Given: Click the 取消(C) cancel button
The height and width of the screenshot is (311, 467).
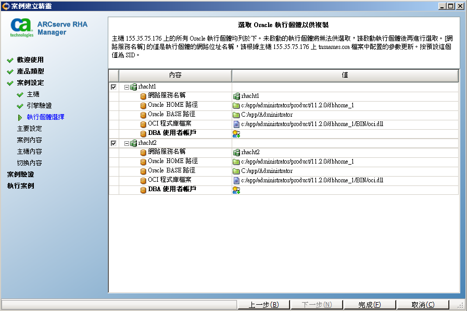Looking at the screenshot, I should tap(423, 305).
